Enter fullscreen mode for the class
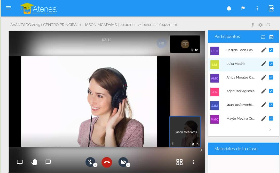The image size is (280, 173). pos(268,25)
